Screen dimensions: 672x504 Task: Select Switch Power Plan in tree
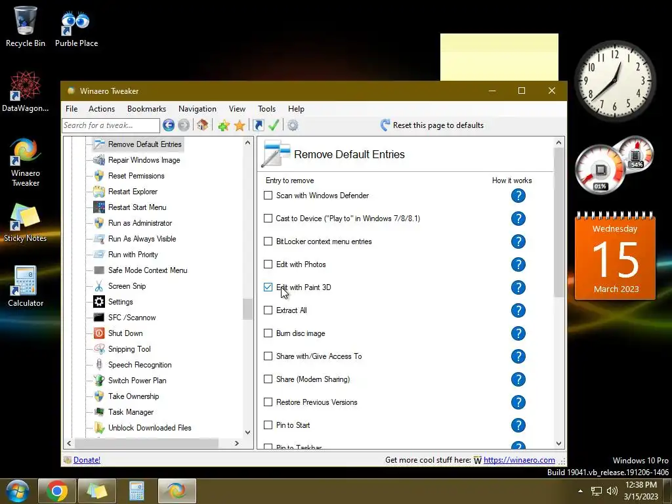pyautogui.click(x=137, y=381)
